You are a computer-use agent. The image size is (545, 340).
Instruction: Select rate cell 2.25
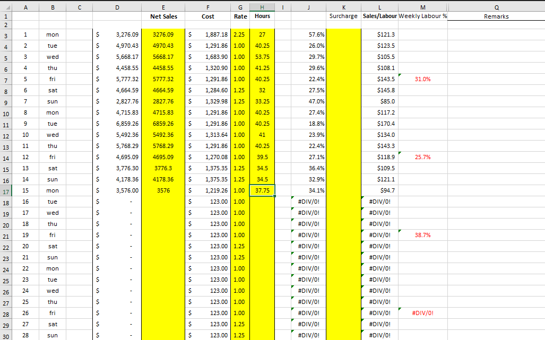(x=240, y=34)
